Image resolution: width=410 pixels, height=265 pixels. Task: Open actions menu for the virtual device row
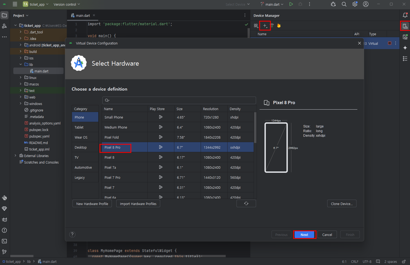396,43
